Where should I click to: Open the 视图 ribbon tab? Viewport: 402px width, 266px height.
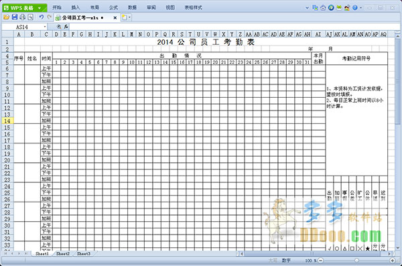(170, 7)
